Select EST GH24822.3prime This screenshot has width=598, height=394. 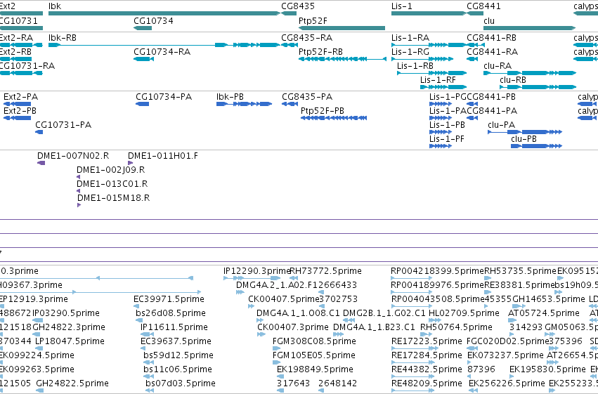tap(69, 327)
